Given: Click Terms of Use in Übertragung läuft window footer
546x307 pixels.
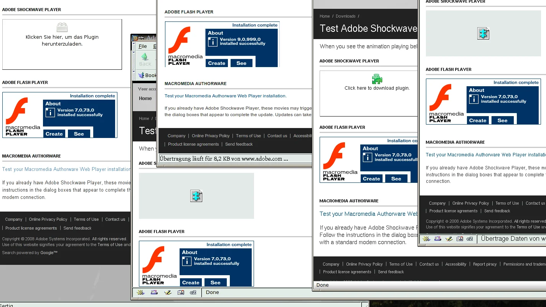Looking at the screenshot, I should pyautogui.click(x=248, y=136).
